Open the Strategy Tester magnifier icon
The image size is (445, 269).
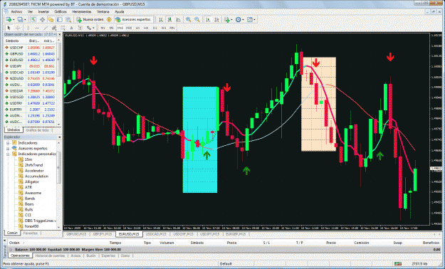point(68,20)
